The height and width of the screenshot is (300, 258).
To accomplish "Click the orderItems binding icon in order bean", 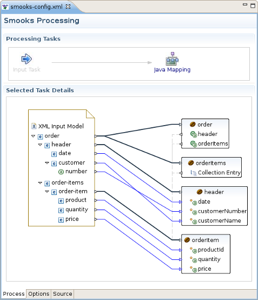I will click(194, 144).
